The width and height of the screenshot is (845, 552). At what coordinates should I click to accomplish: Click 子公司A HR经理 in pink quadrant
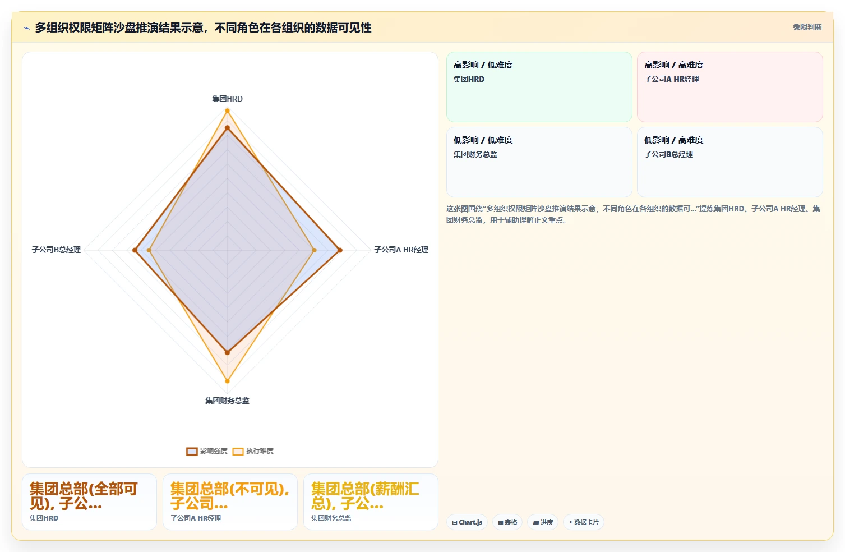coord(671,79)
